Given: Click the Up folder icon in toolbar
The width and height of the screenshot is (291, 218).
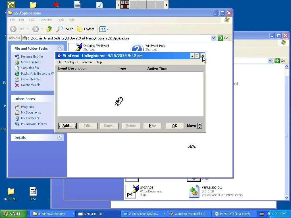Looking at the screenshot, I should [x=49, y=29].
